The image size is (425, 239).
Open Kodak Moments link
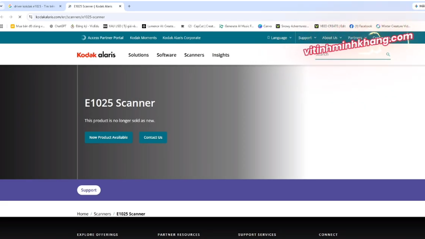pyautogui.click(x=143, y=38)
